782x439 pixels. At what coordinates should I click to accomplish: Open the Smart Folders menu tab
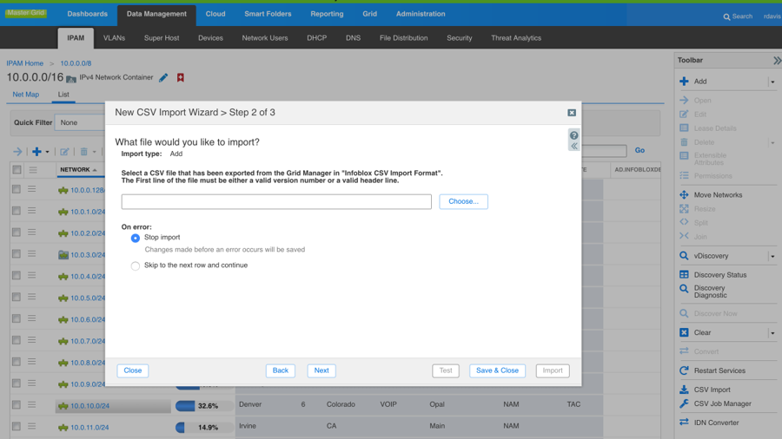tap(268, 14)
